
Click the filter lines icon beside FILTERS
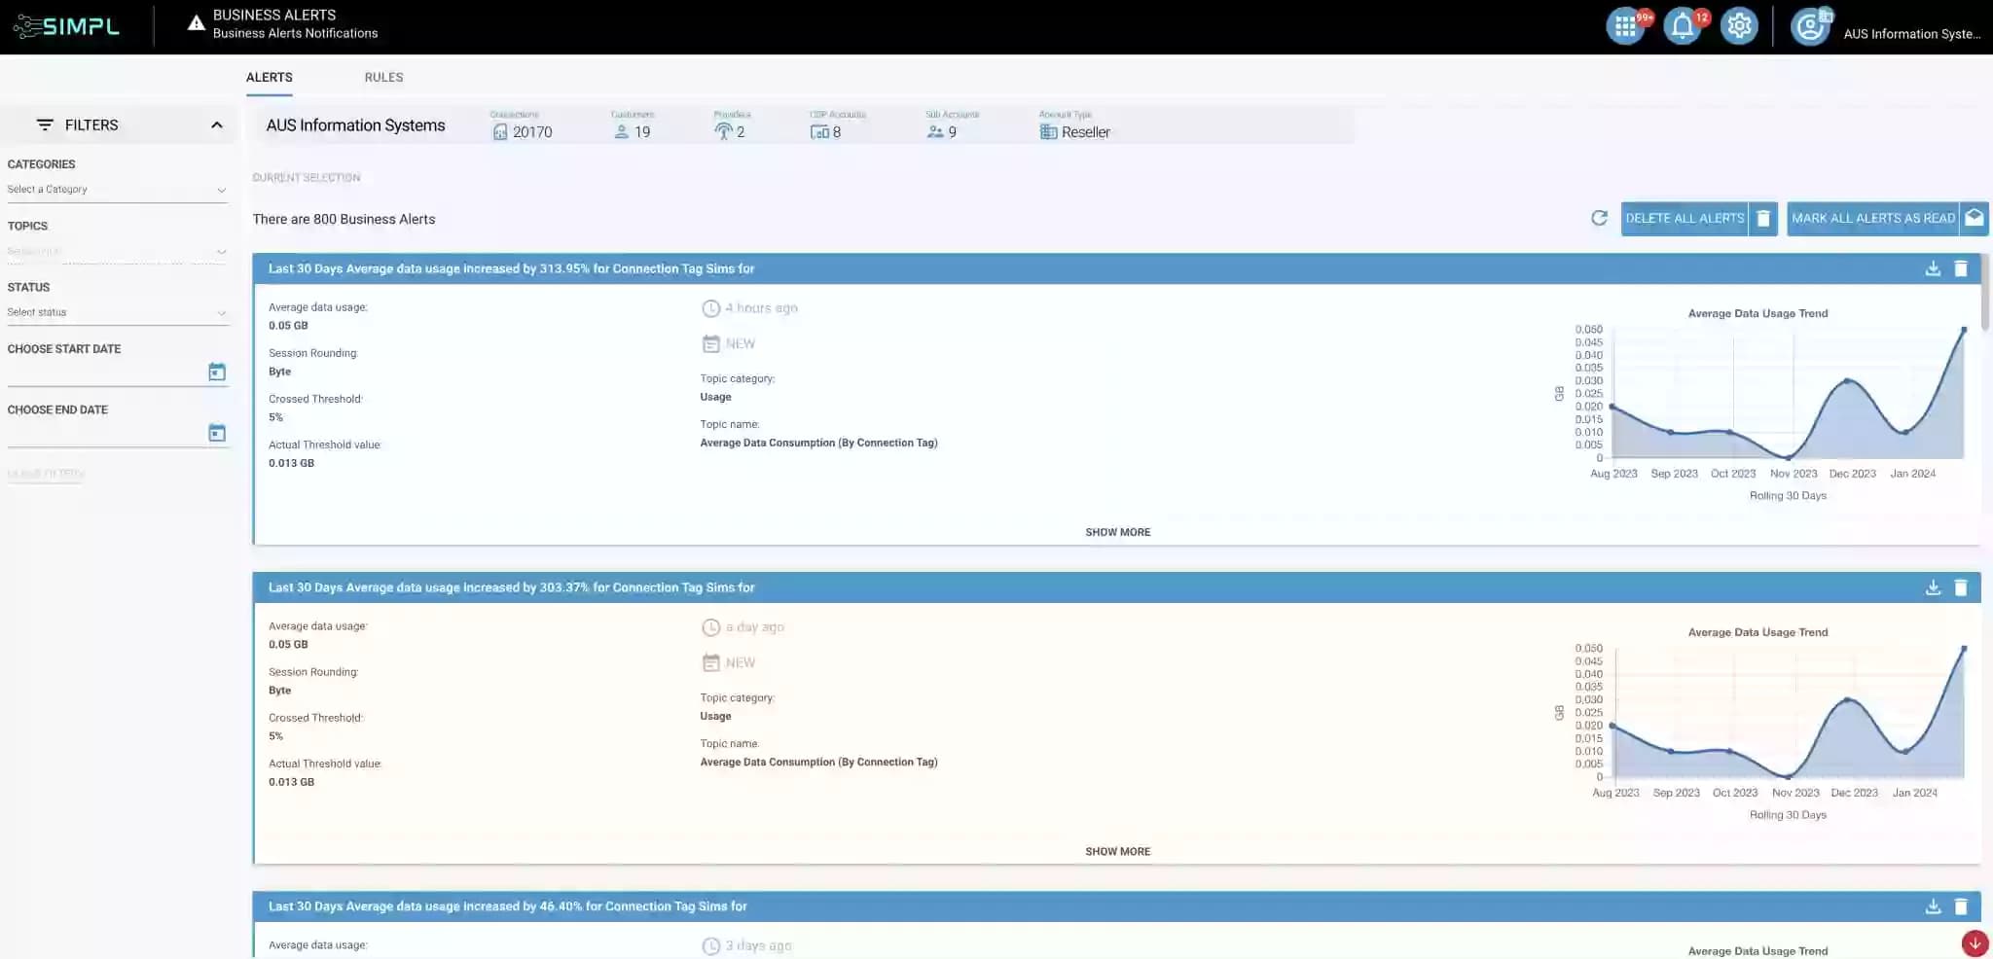point(45,124)
